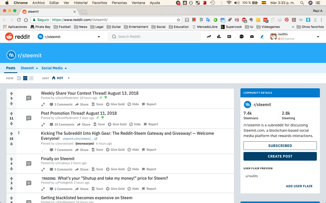Switch to classic view layout
Screen dimensions: 326x203
25,78
